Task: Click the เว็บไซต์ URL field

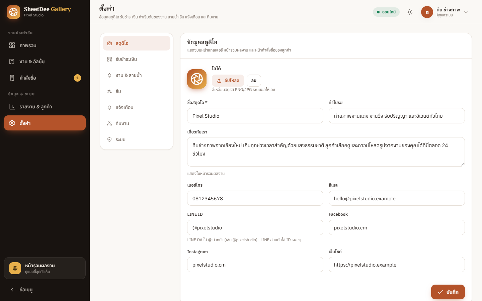Action: click(397, 265)
